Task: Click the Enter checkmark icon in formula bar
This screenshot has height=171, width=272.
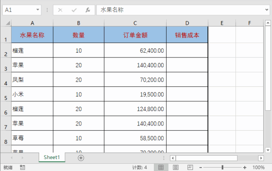Action: tap(74, 10)
